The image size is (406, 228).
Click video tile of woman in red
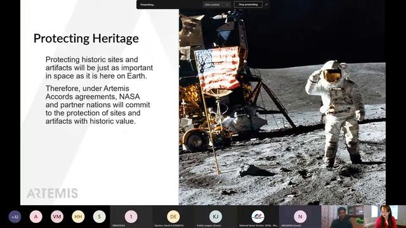click(x=385, y=217)
